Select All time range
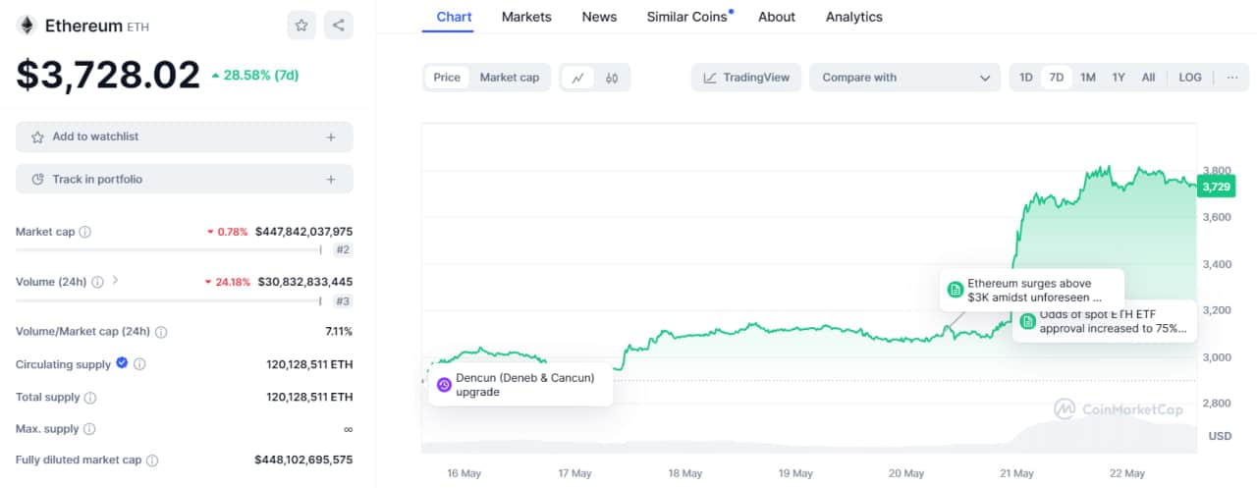Image resolution: width=1257 pixels, height=488 pixels. pos(1148,78)
